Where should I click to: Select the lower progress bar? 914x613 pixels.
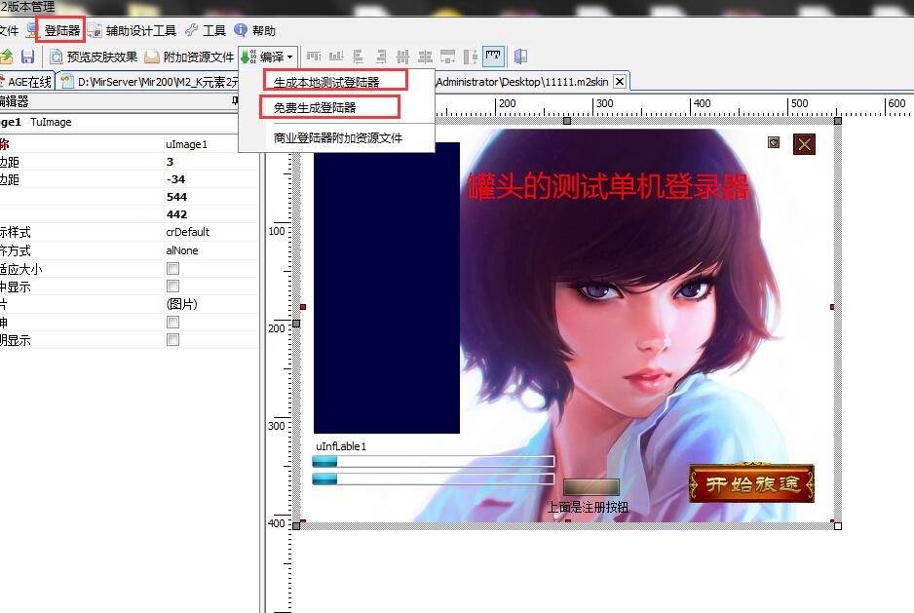click(x=433, y=479)
